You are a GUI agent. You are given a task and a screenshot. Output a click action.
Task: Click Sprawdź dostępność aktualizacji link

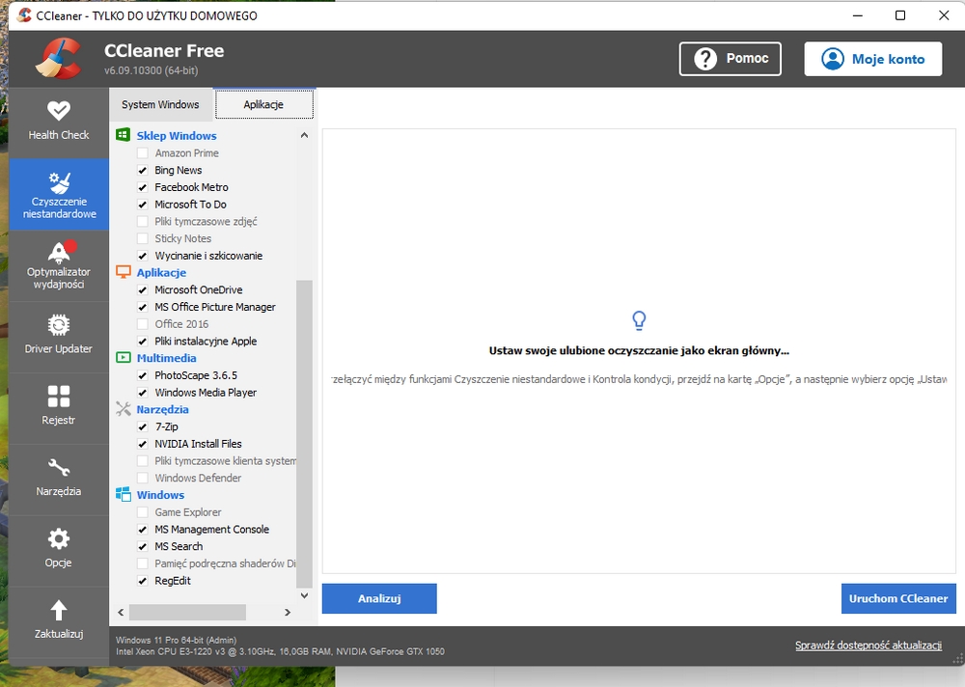click(868, 646)
